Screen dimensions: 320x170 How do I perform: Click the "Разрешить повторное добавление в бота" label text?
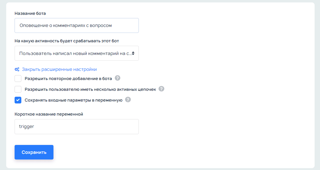(x=68, y=79)
